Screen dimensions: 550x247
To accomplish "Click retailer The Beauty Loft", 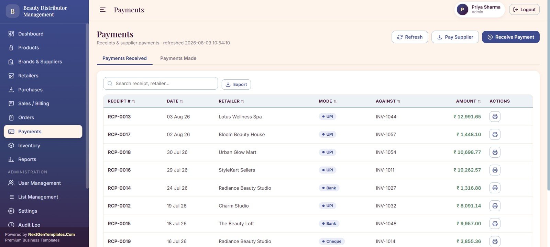I will click(236, 224).
